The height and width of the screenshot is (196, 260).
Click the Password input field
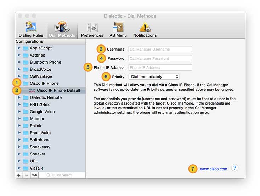(160, 58)
